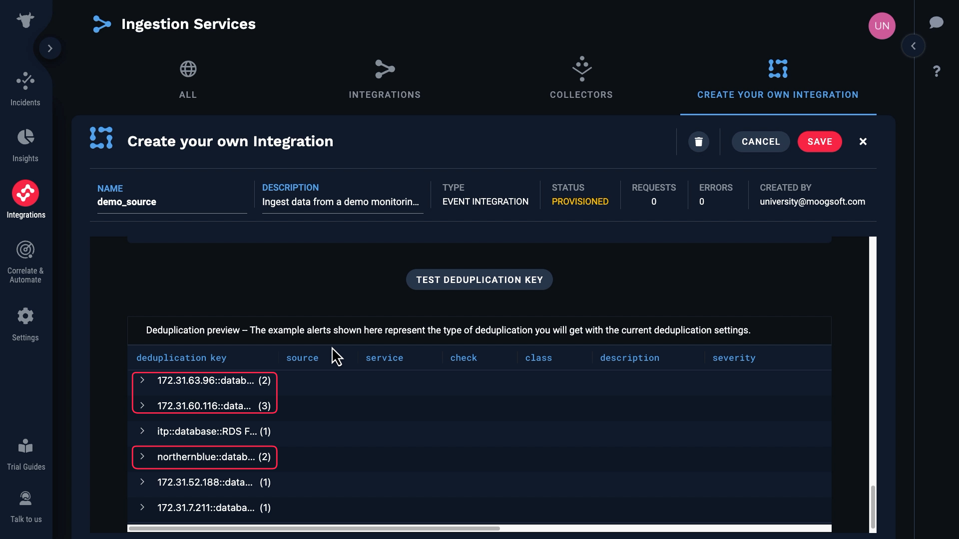
Task: Open the Insights pie chart icon
Action: point(25,137)
